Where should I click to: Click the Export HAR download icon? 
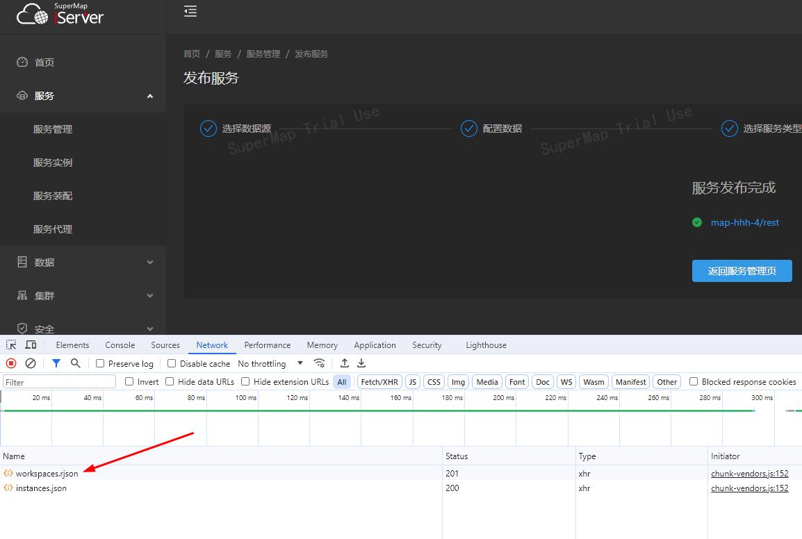(361, 363)
